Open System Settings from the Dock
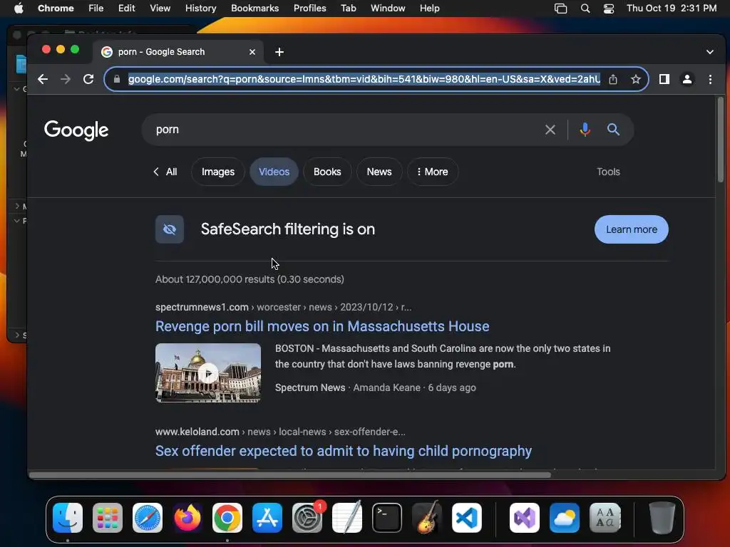This screenshot has height=547, width=730. click(307, 518)
